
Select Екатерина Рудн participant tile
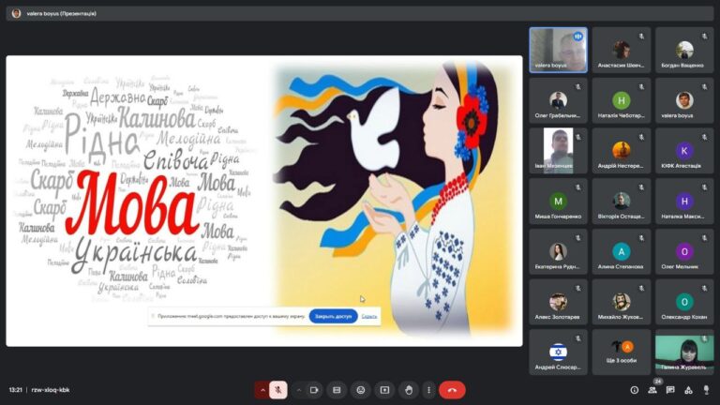point(558,251)
